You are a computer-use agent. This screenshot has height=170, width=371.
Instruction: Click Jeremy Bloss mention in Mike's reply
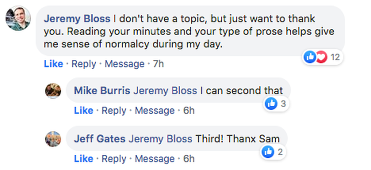tap(165, 90)
